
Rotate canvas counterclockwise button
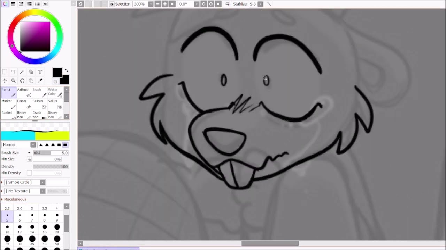point(203,4)
